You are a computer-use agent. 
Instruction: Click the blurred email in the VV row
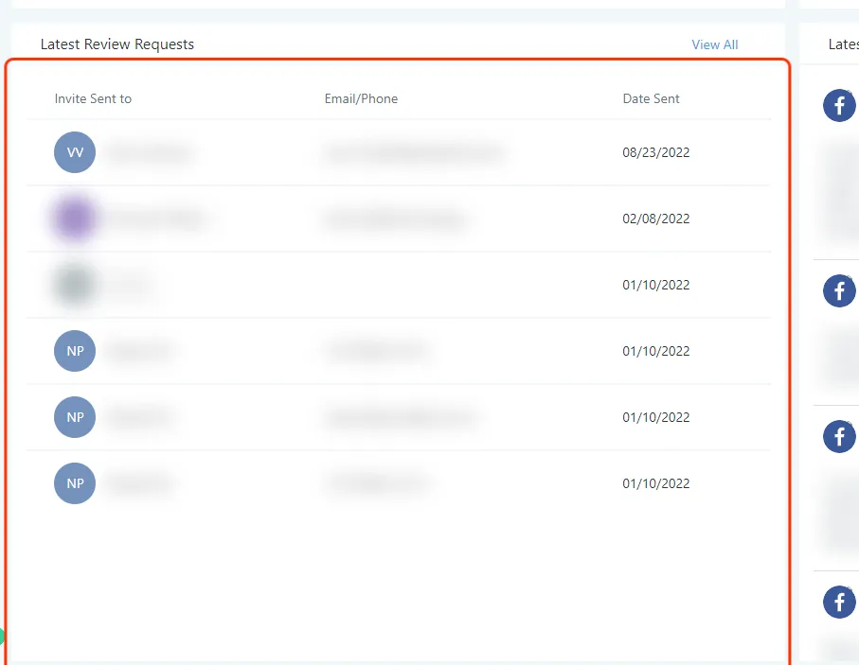tap(414, 152)
